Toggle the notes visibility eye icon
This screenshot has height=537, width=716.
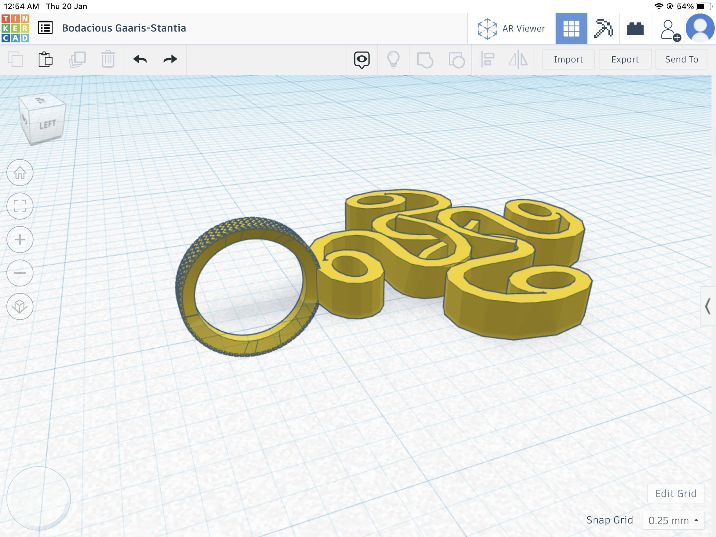[x=362, y=60]
